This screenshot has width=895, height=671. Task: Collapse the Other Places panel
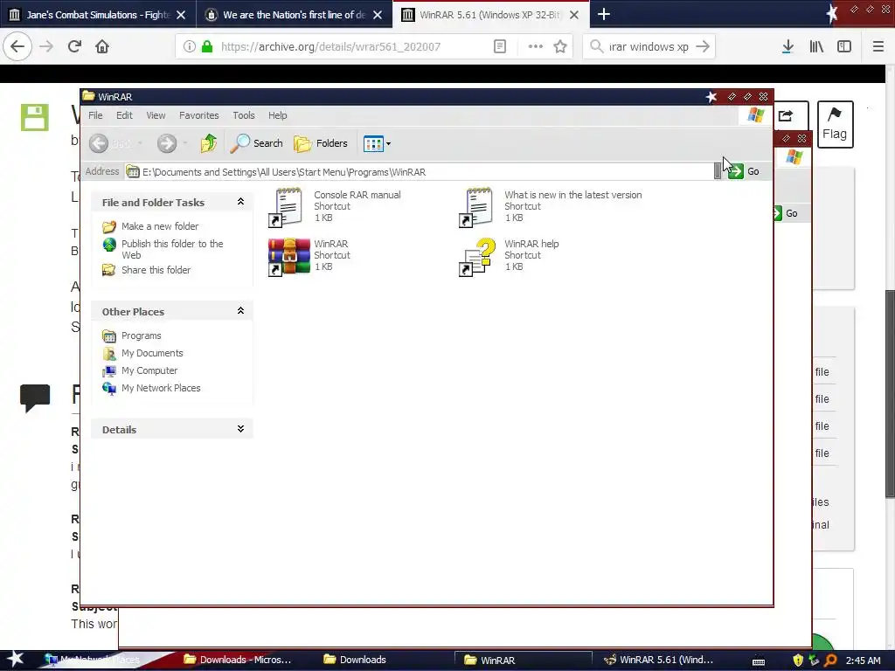pyautogui.click(x=240, y=311)
